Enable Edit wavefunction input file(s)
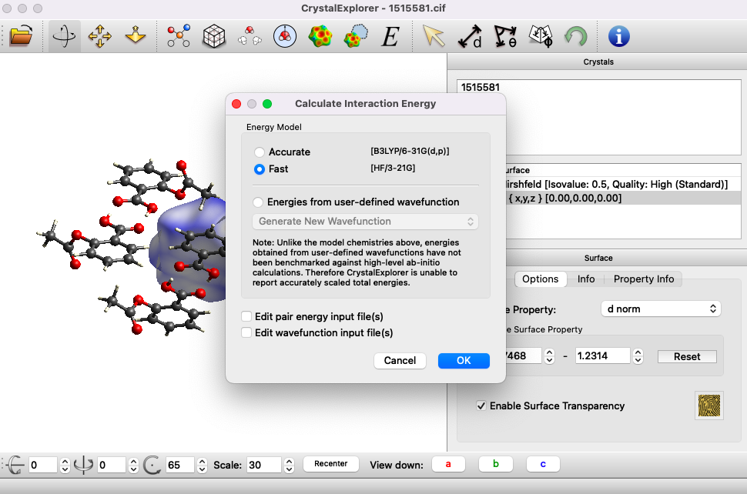Viewport: 747px width, 494px height. (246, 332)
